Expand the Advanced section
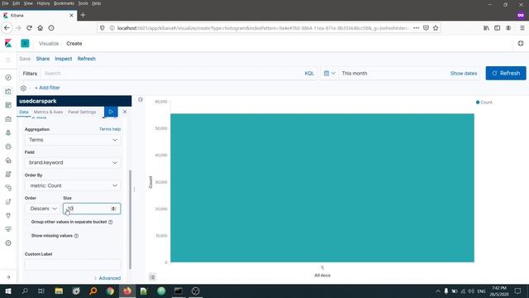This screenshot has height=298, width=529. click(107, 278)
